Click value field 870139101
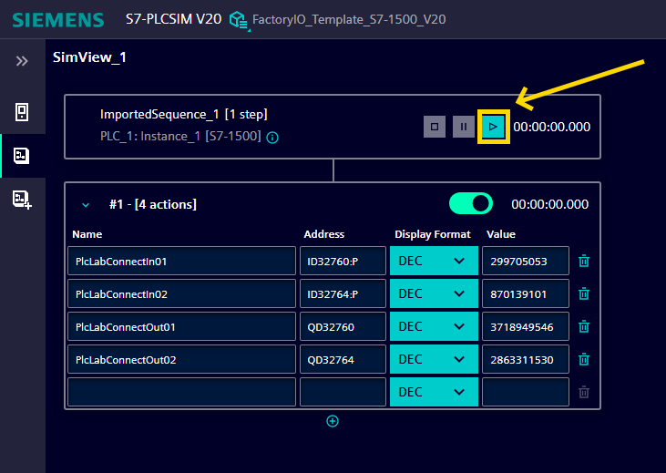 pyautogui.click(x=526, y=293)
